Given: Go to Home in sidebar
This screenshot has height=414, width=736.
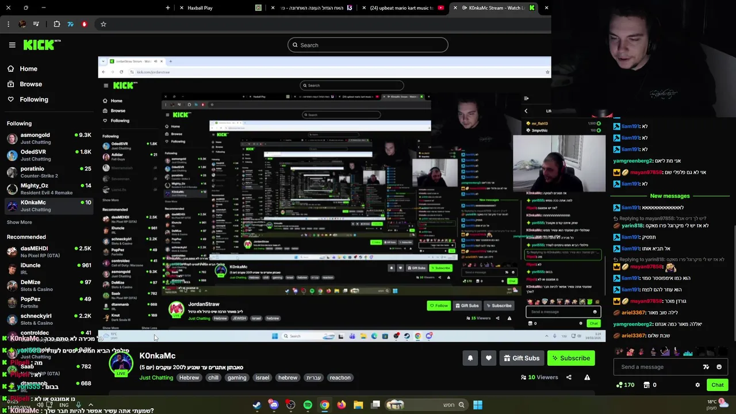Looking at the screenshot, I should coord(22,68).
